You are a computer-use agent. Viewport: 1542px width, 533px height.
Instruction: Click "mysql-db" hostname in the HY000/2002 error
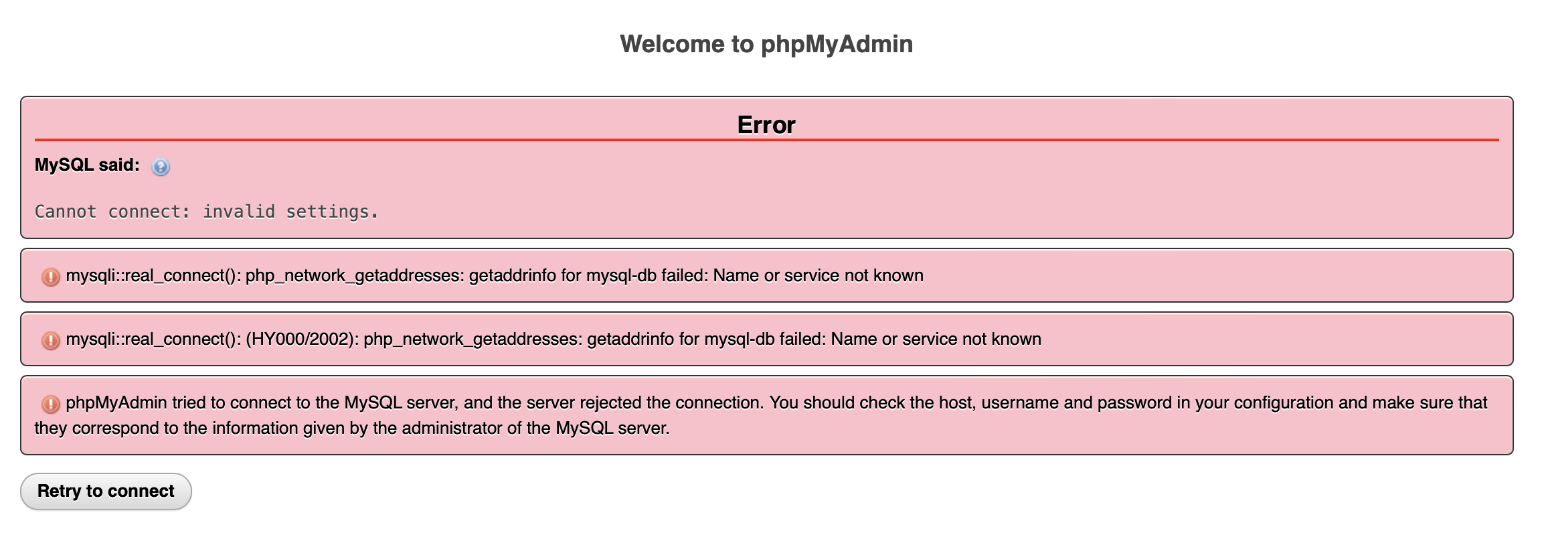(x=739, y=339)
